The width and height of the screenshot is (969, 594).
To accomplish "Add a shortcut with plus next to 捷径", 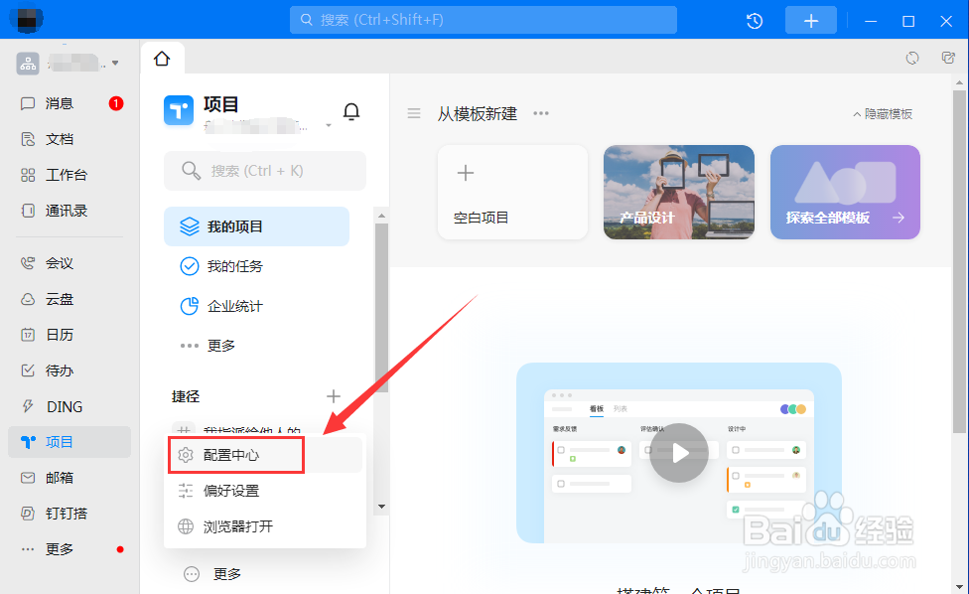I will pyautogui.click(x=334, y=396).
